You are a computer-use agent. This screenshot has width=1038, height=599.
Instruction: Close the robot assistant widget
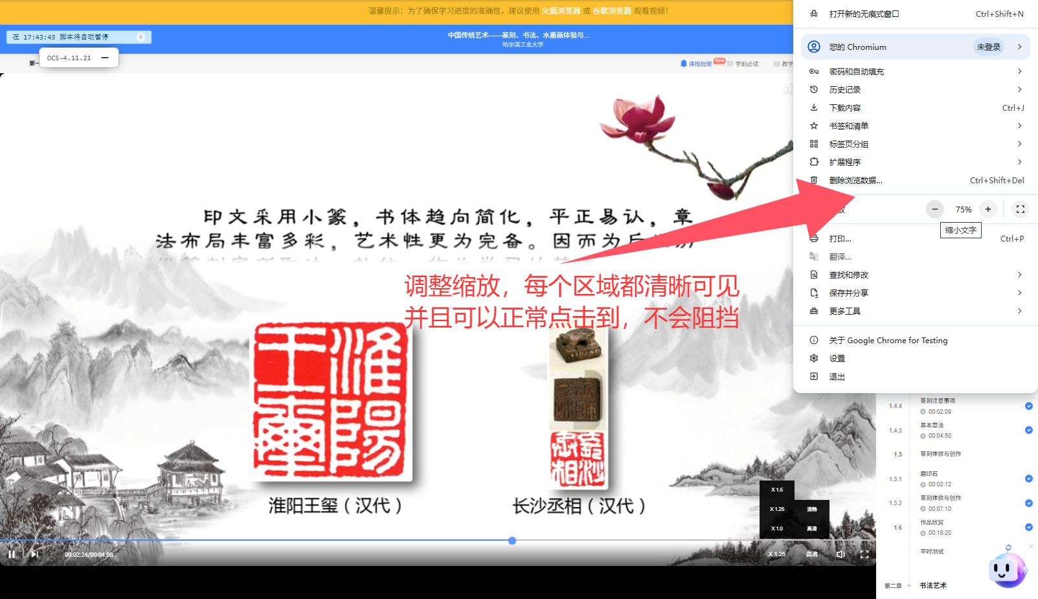(1031, 546)
